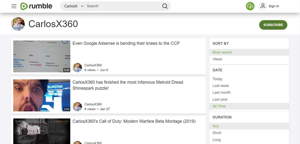Click uploader avatar on Google Adsense video
The width and height of the screenshot is (300, 144).
77,68
